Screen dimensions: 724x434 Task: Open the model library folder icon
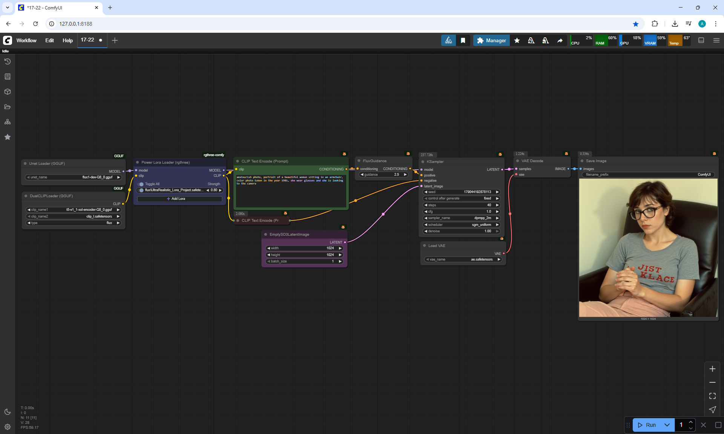pos(8,107)
